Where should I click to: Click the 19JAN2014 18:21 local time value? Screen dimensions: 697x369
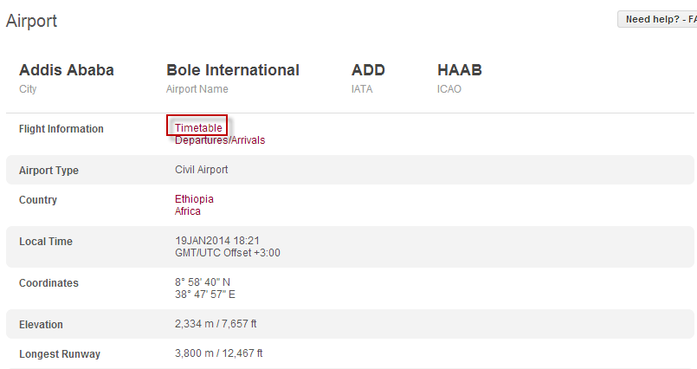217,241
